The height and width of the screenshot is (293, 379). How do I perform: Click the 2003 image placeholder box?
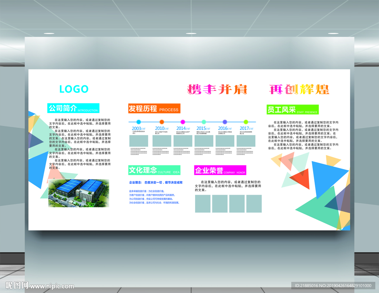138,141
